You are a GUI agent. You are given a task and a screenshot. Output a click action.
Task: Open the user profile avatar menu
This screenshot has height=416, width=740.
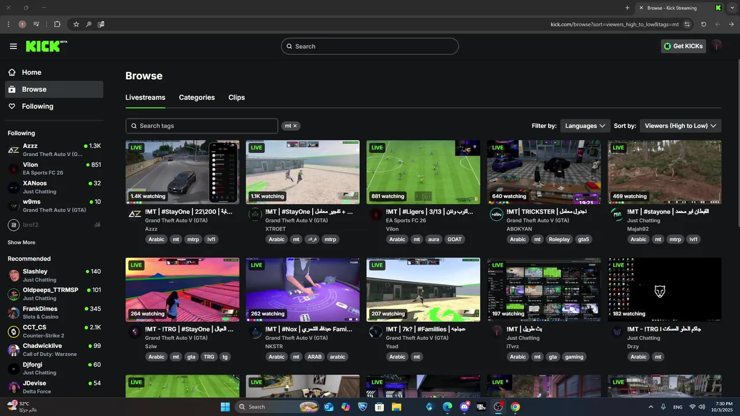(x=717, y=46)
